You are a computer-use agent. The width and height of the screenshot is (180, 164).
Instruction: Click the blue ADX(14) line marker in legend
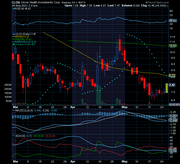coord(14,136)
